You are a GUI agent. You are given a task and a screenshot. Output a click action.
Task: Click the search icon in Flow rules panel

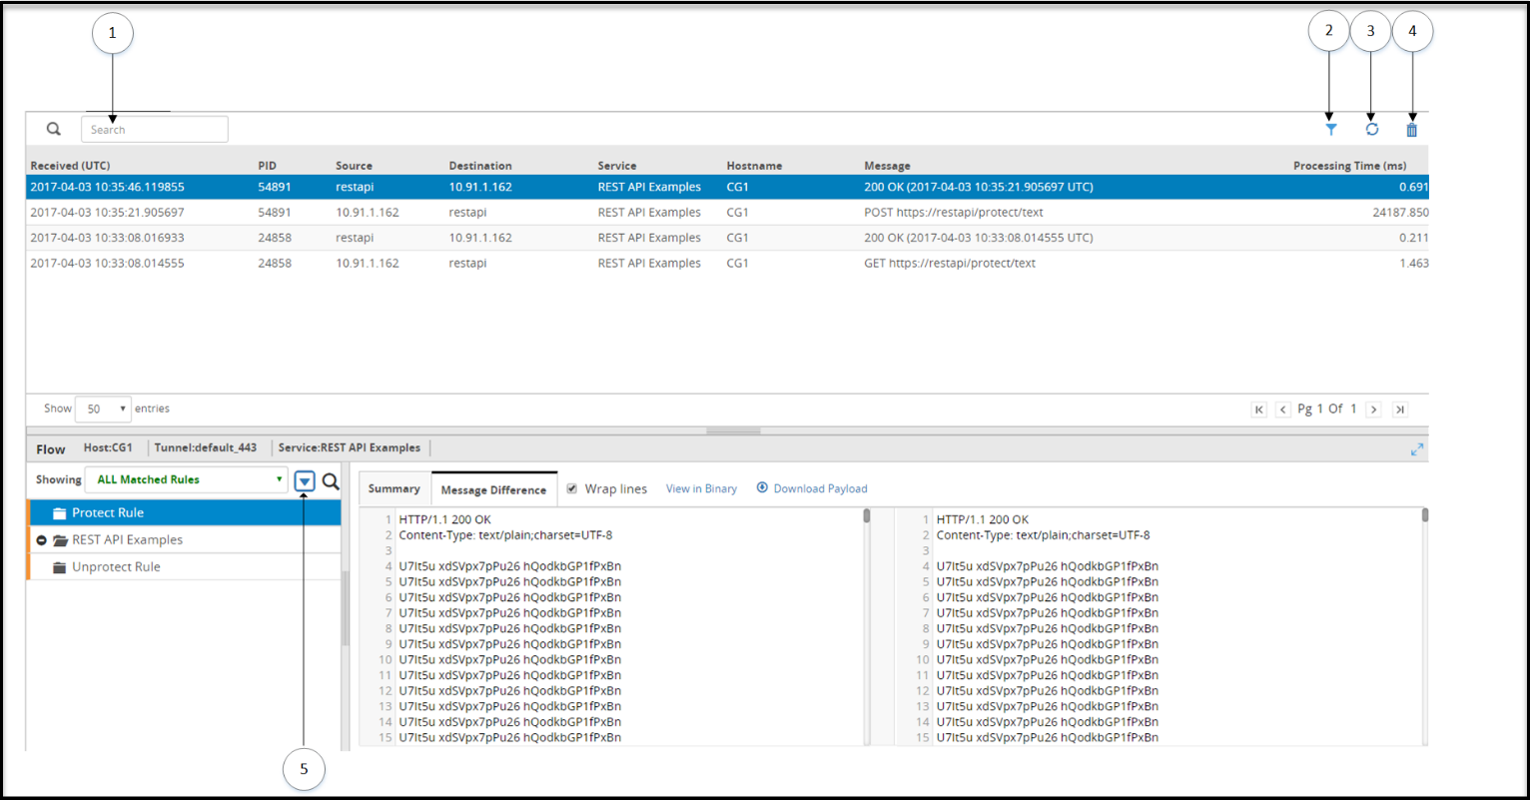tap(331, 481)
